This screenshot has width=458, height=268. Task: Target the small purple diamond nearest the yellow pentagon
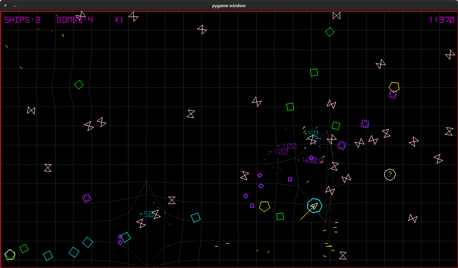tap(252, 206)
